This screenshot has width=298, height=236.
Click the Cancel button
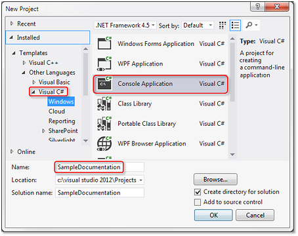(x=255, y=215)
